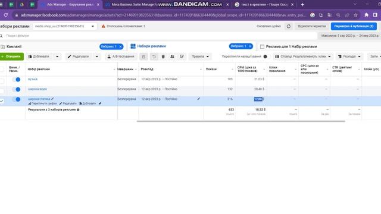This screenshot has width=381, height=214.
Task: Open the ad account selector dropdown
Action: pyautogui.click(x=65, y=26)
